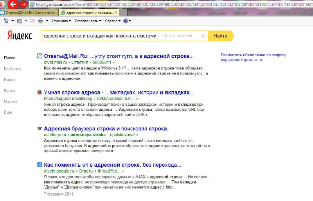
Task: Click the Ответы breadcrumb in Google result
Action: coord(86,171)
